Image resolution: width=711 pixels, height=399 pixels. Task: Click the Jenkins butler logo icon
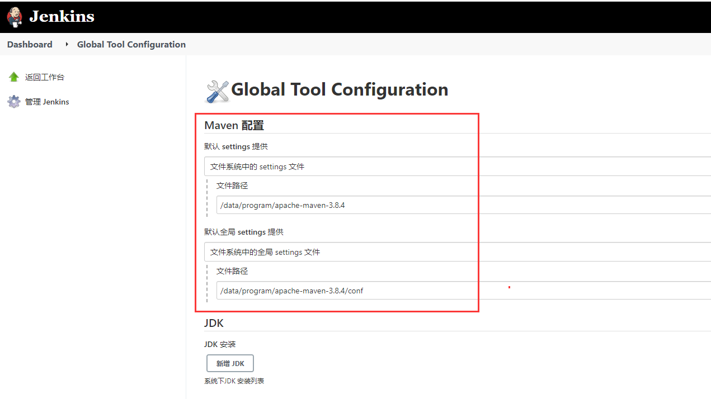click(15, 17)
